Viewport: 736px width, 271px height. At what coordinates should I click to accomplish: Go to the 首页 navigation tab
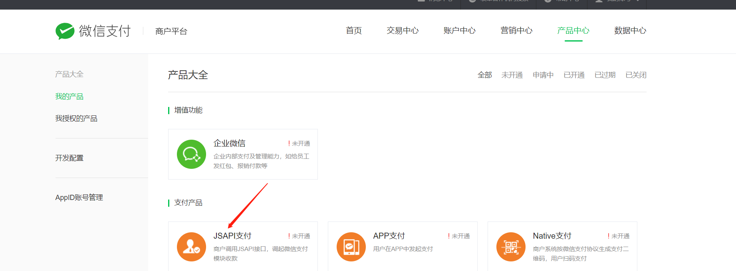coord(354,31)
